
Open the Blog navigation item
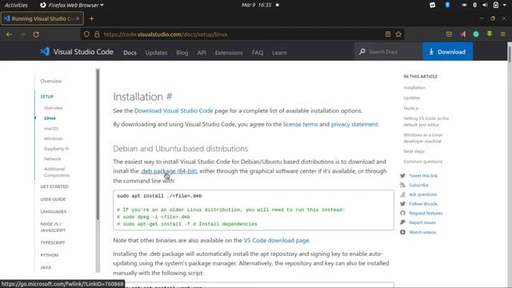pyautogui.click(x=182, y=53)
